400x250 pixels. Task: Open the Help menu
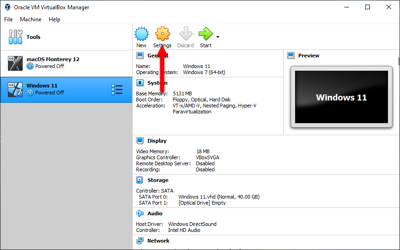tap(54, 19)
